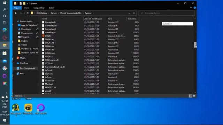The width and height of the screenshot is (223, 125).
Task: Sort by Data de modificação column
Action: [x=93, y=19]
